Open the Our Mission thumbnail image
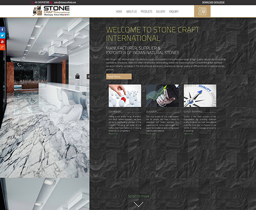 coord(125,95)
